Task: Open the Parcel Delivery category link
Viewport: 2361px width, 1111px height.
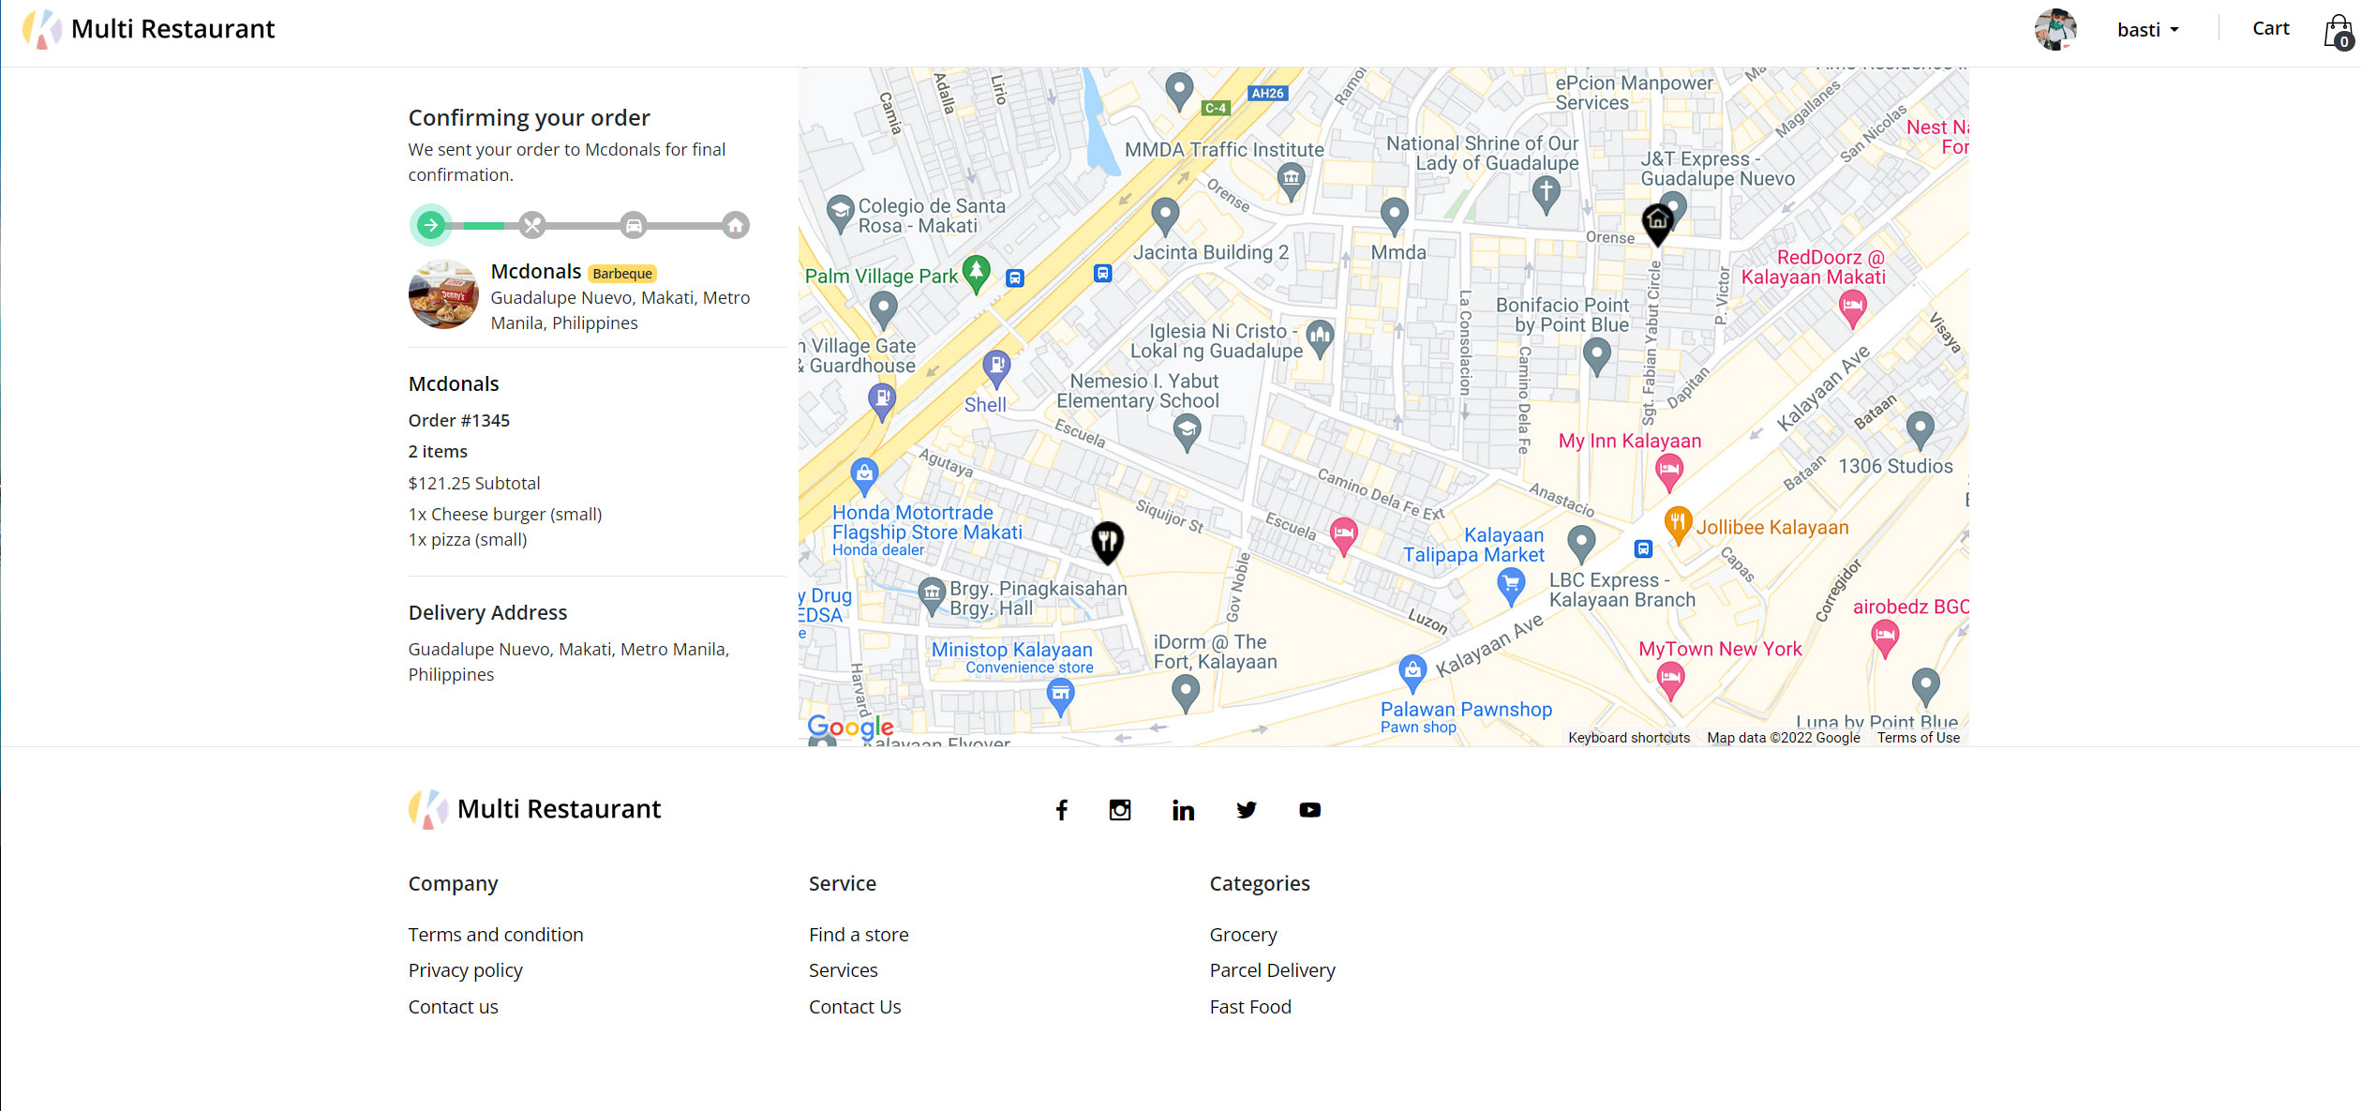Action: [1271, 970]
